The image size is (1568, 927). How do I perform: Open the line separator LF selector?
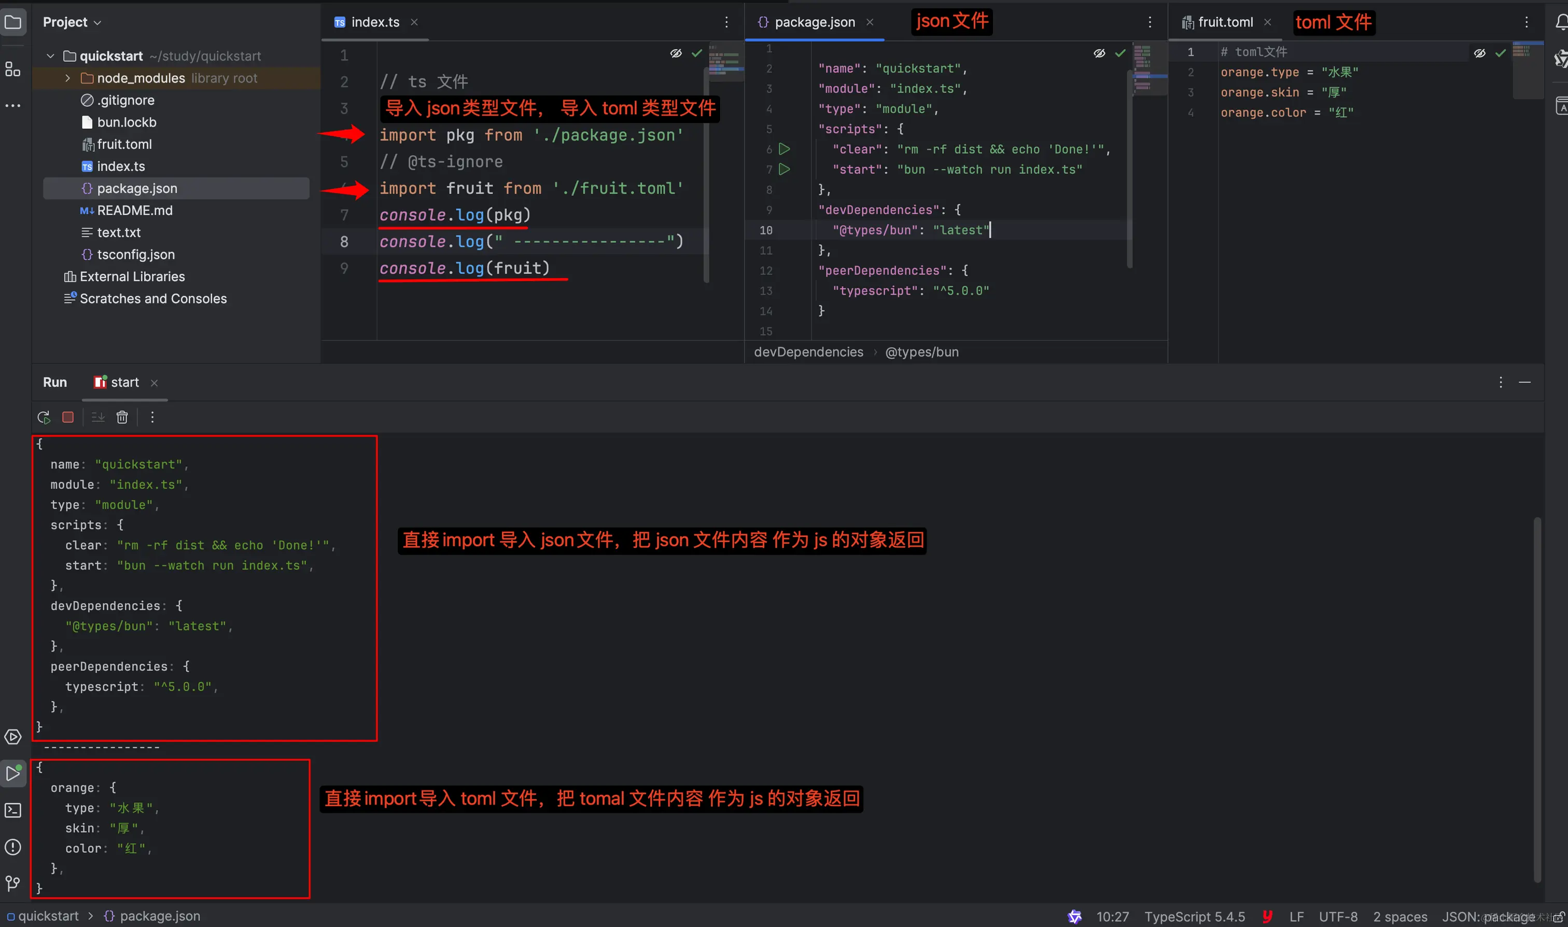click(1297, 917)
